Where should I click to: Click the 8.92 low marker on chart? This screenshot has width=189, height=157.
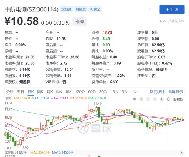26,148
